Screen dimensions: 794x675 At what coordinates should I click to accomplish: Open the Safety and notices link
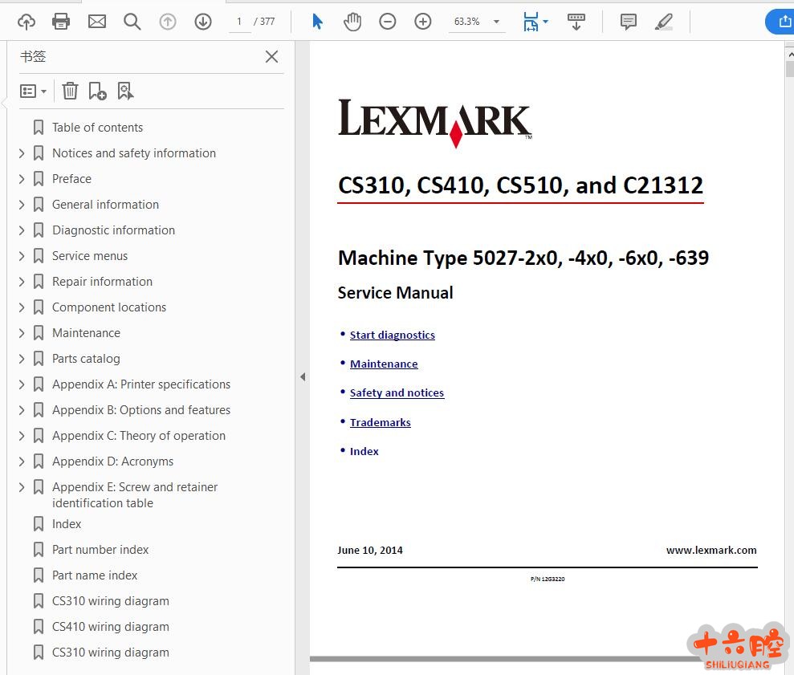[397, 392]
